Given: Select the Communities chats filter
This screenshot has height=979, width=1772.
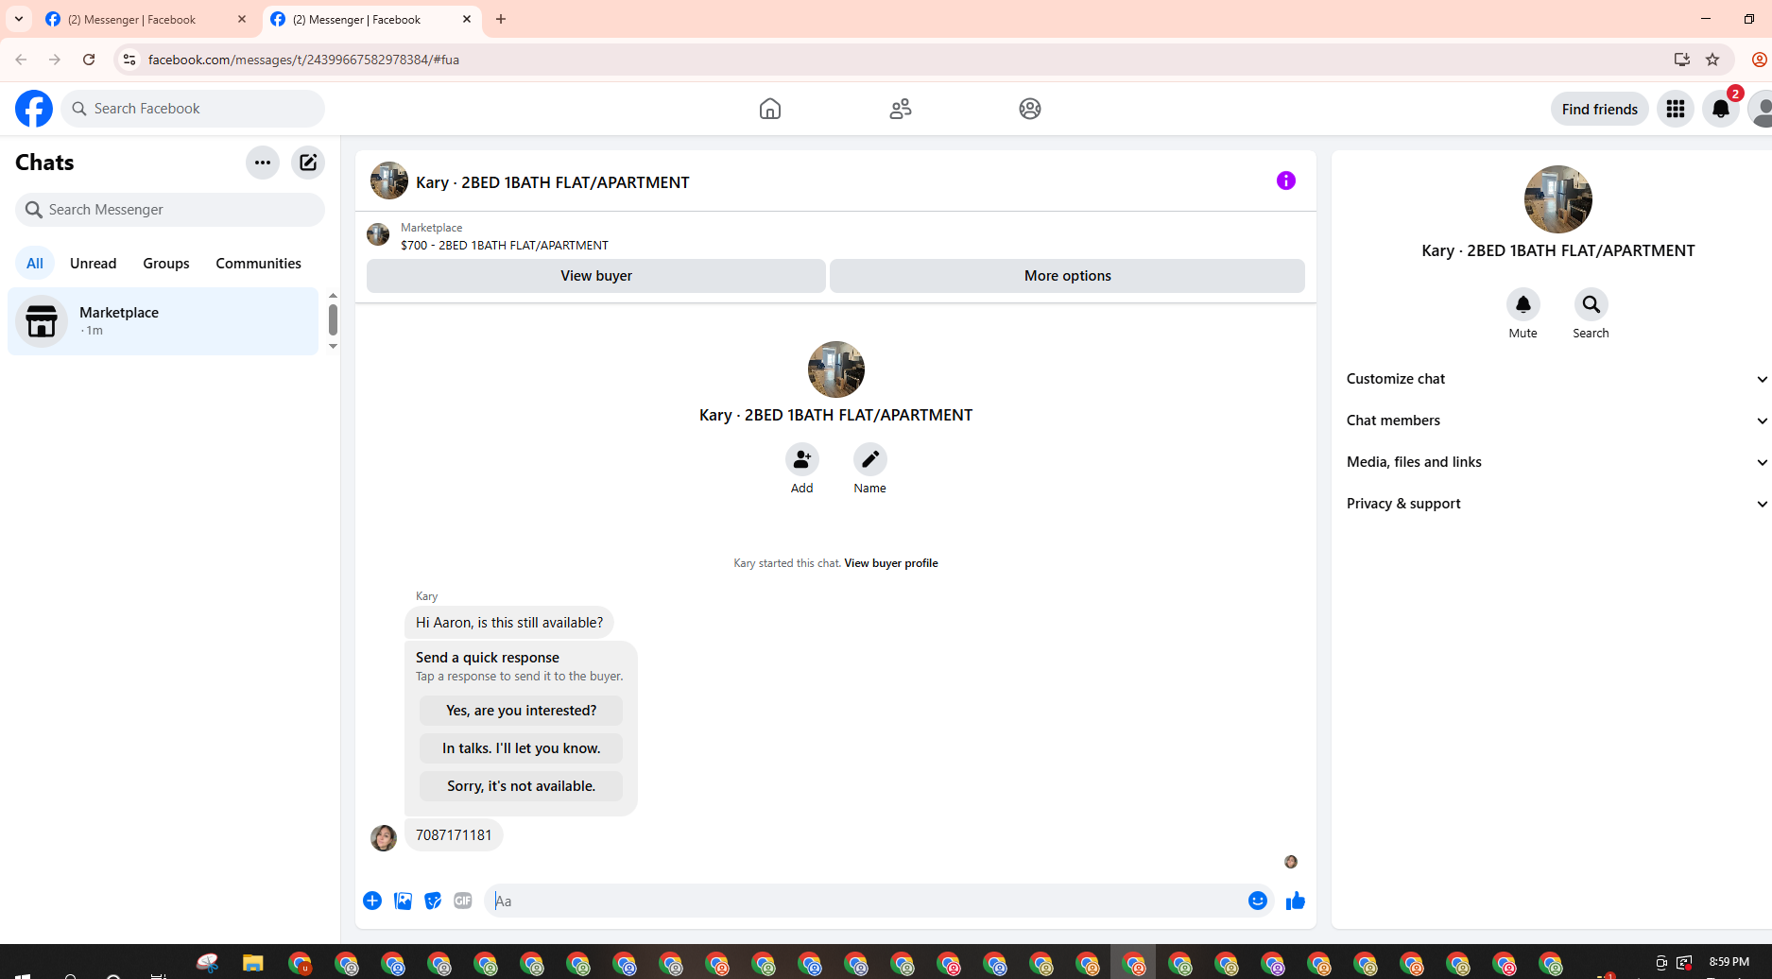Looking at the screenshot, I should (259, 264).
